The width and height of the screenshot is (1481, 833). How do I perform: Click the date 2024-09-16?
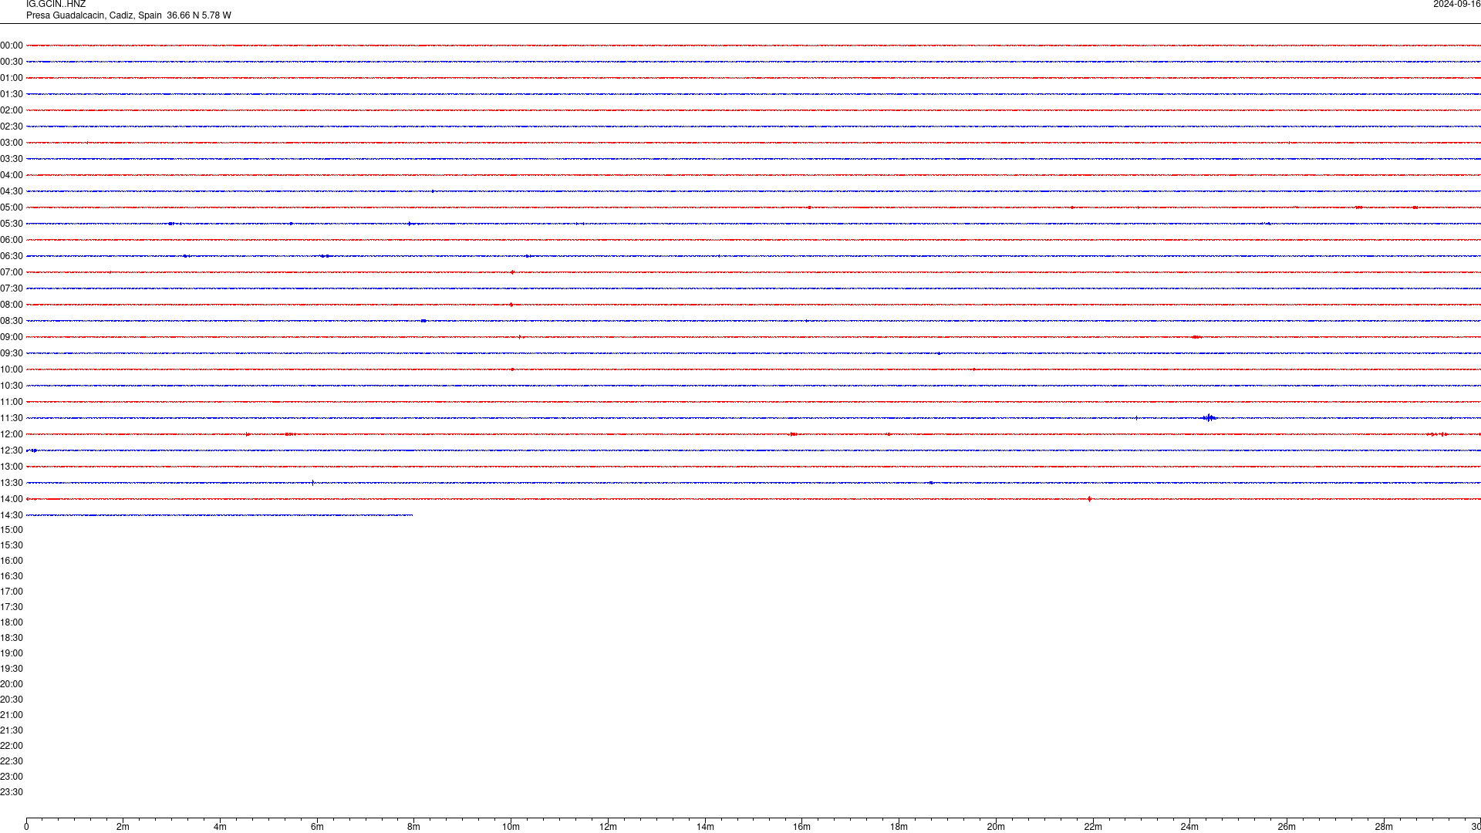(1456, 5)
